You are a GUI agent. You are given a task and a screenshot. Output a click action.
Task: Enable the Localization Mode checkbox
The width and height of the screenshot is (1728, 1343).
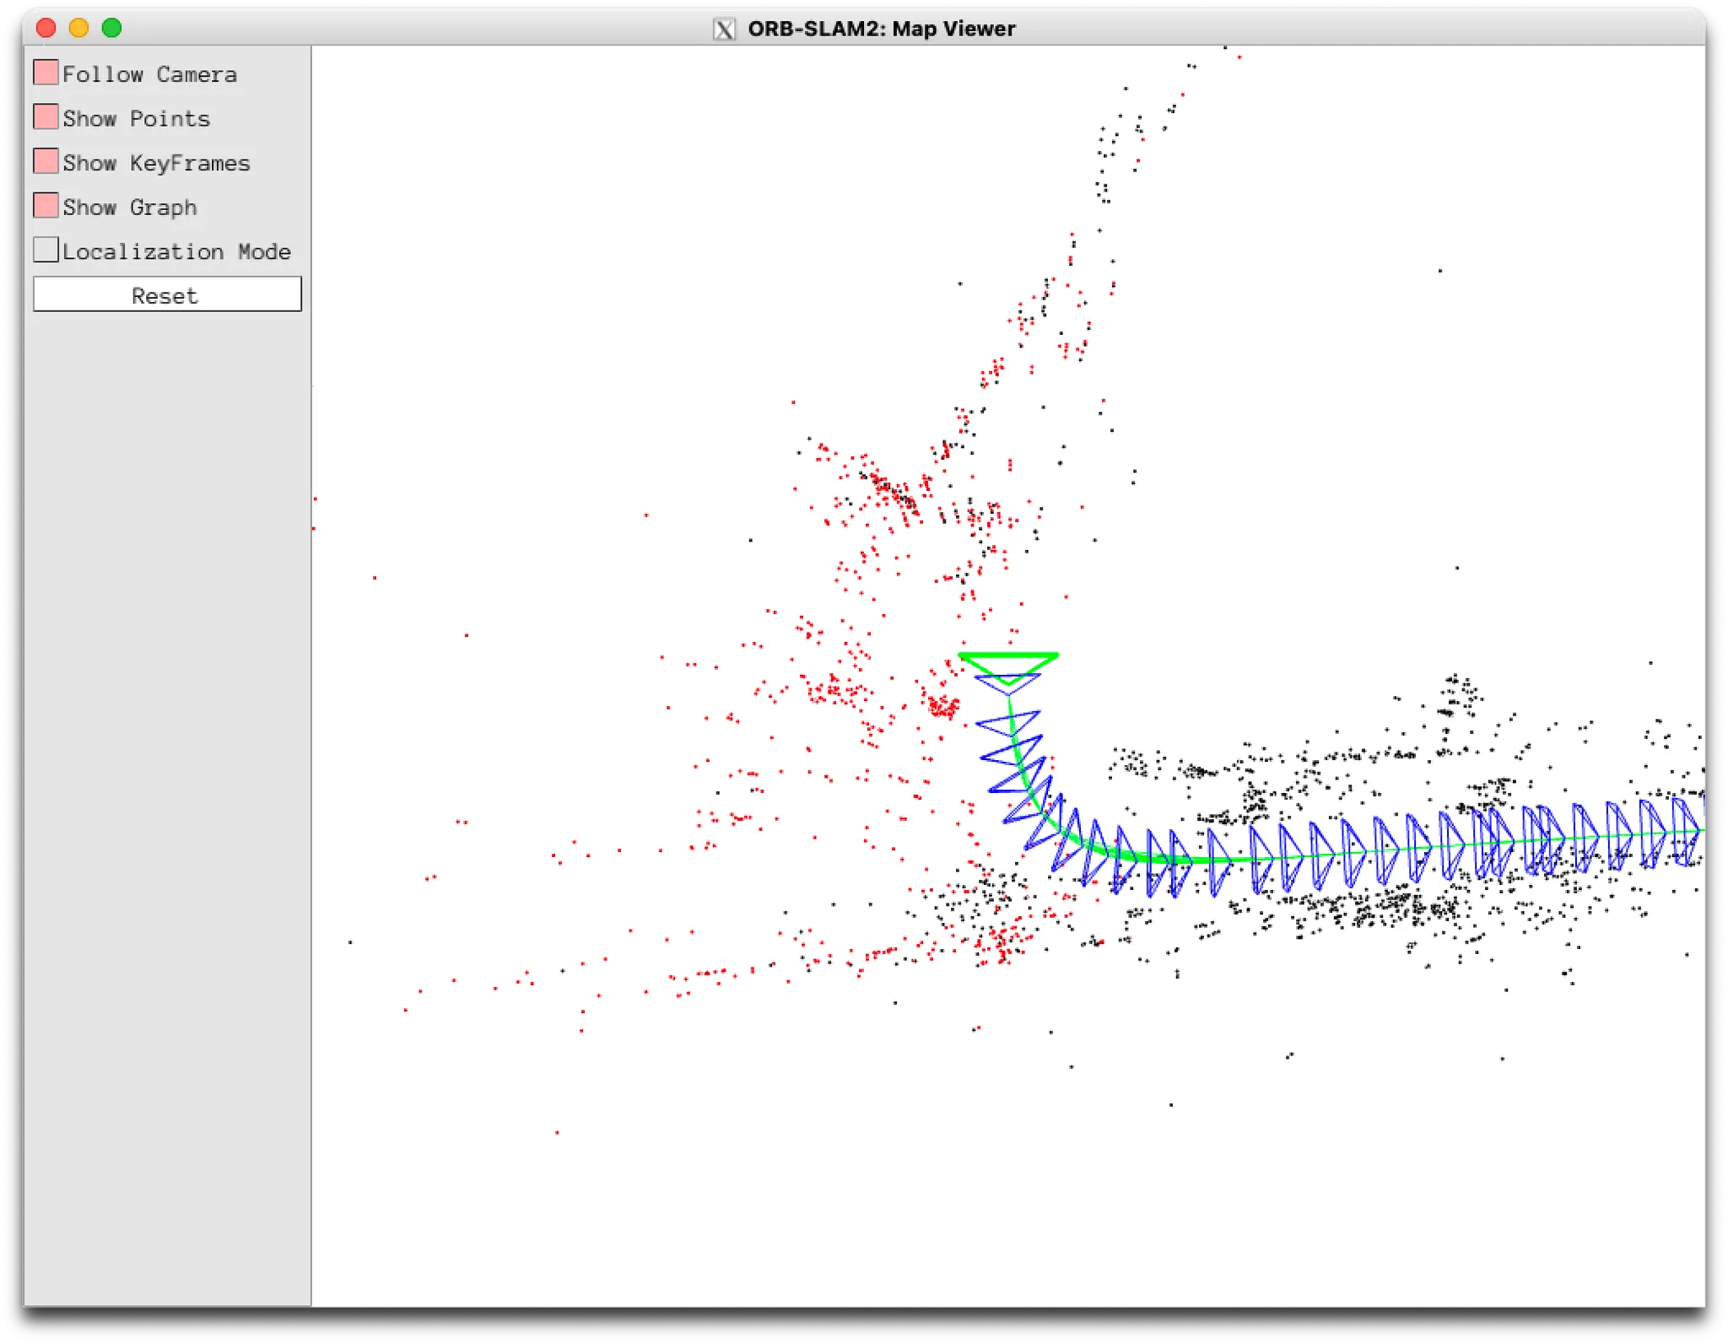[x=46, y=250]
